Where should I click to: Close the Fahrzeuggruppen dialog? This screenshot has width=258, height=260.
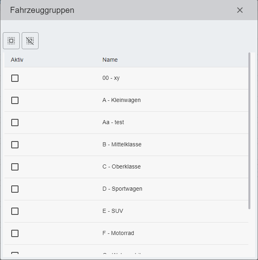click(x=240, y=10)
